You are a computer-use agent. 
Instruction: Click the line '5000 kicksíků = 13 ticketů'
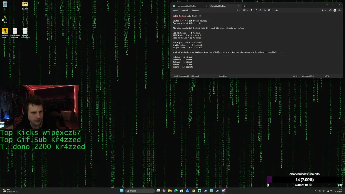pos(187,38)
